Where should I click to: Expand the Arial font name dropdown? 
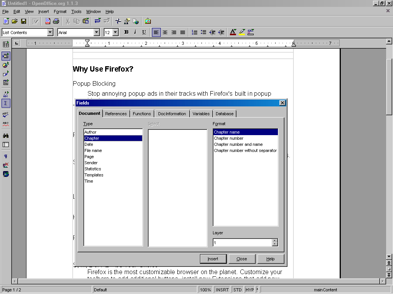[97, 33]
